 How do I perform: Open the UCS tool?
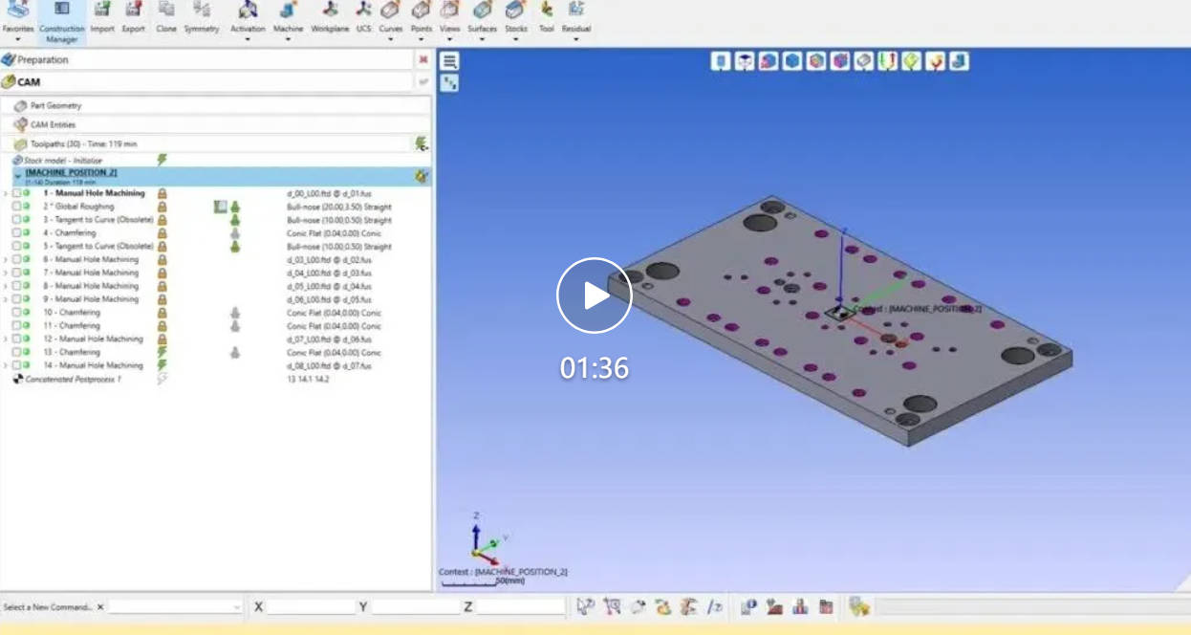(x=364, y=17)
